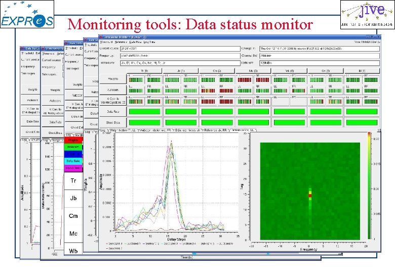Screen dimensions: 395x273
Task: Click green Autocorr swatch in third window legend
Action: point(73,147)
